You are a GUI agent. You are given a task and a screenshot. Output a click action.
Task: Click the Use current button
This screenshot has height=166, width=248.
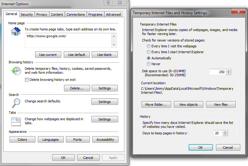coord(48,55)
